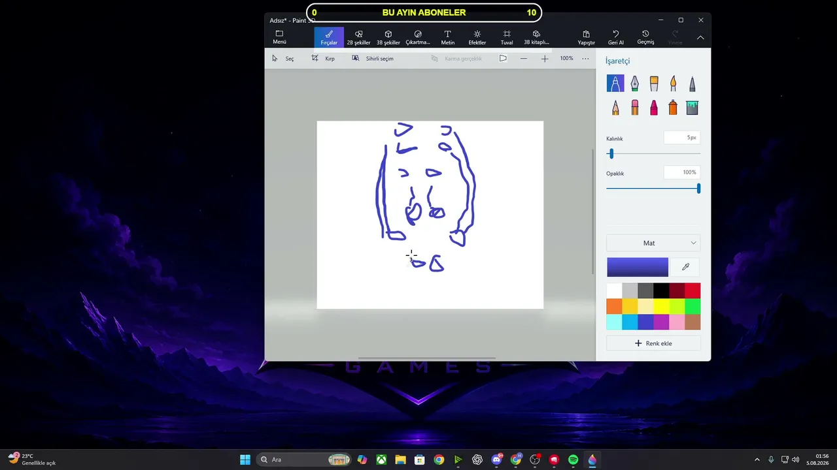Select the Eraser tool
The image size is (837, 470).
point(634,108)
